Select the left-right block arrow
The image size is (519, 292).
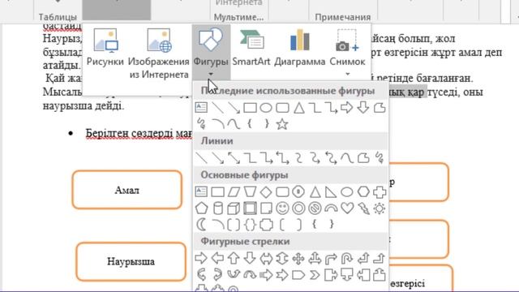(266, 258)
